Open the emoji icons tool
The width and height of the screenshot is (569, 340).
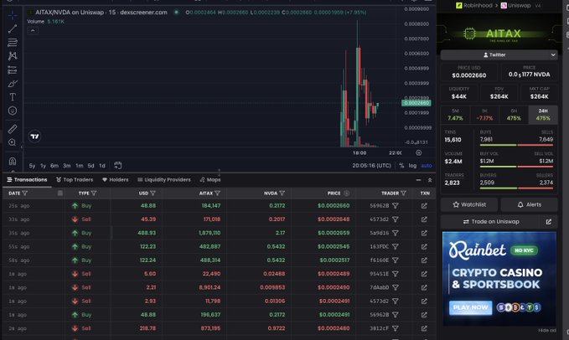[13, 111]
